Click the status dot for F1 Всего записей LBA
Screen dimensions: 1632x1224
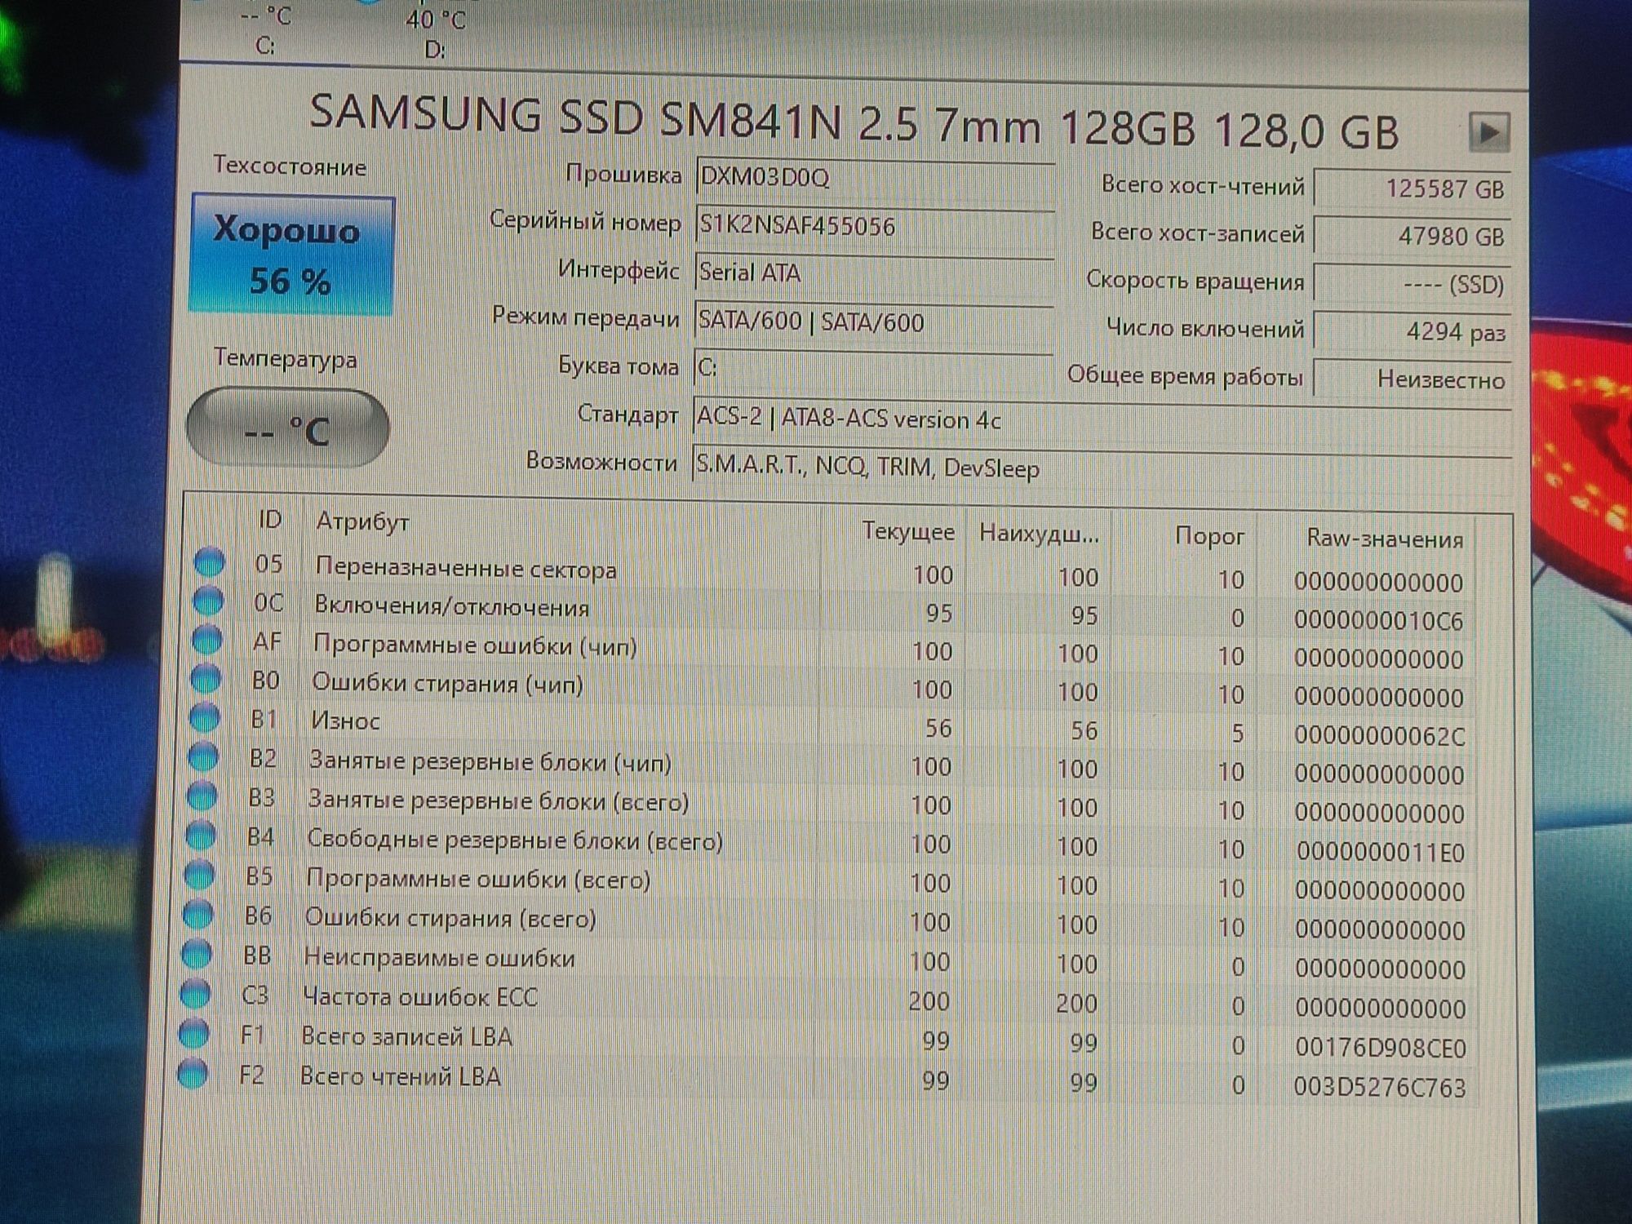(194, 1033)
